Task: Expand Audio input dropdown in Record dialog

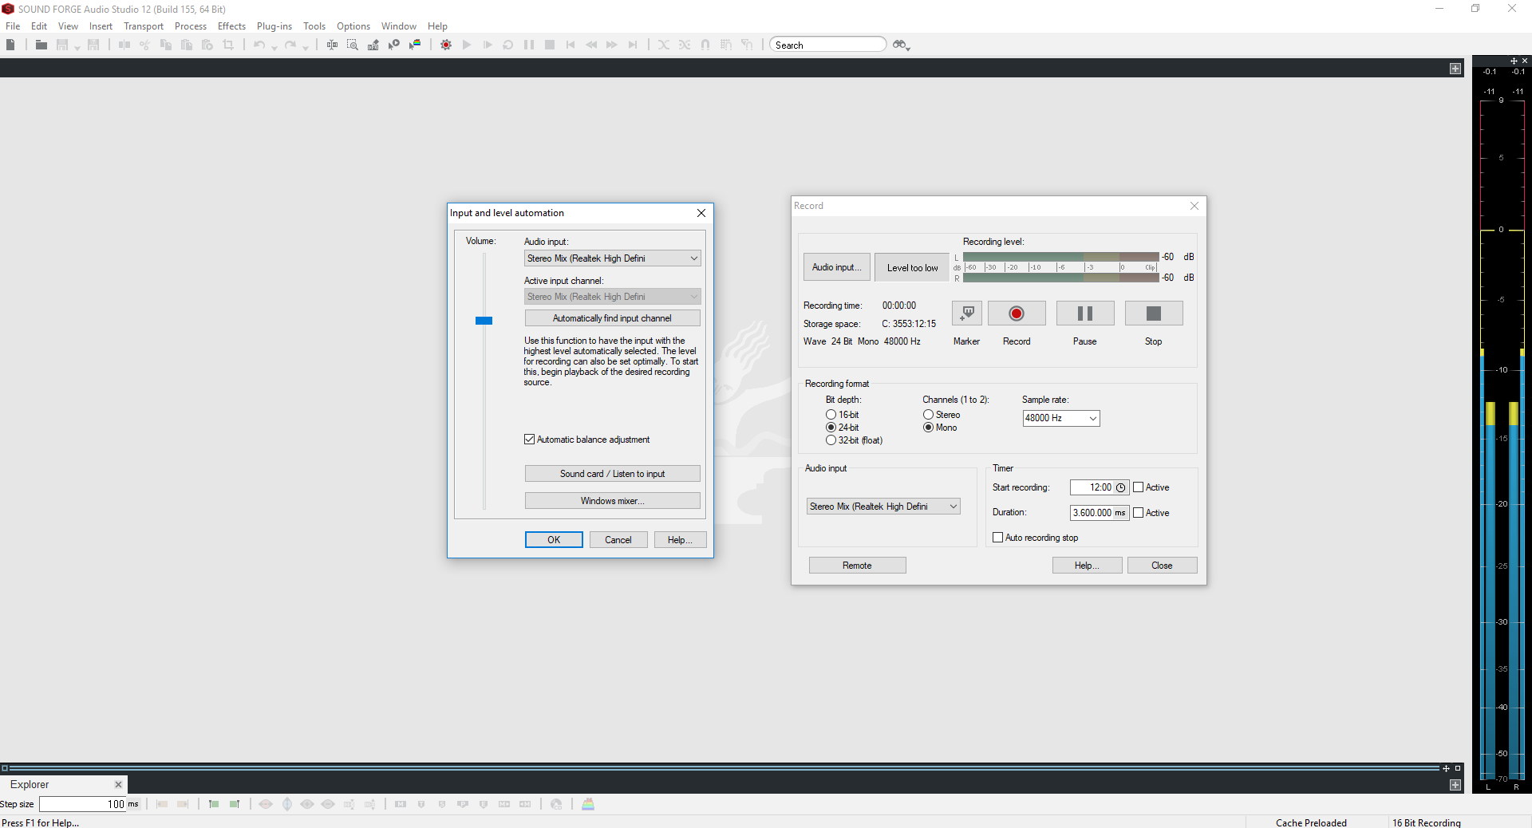Action: point(883,507)
